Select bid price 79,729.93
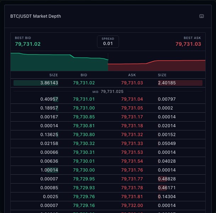The image size is (216, 213). (84, 188)
